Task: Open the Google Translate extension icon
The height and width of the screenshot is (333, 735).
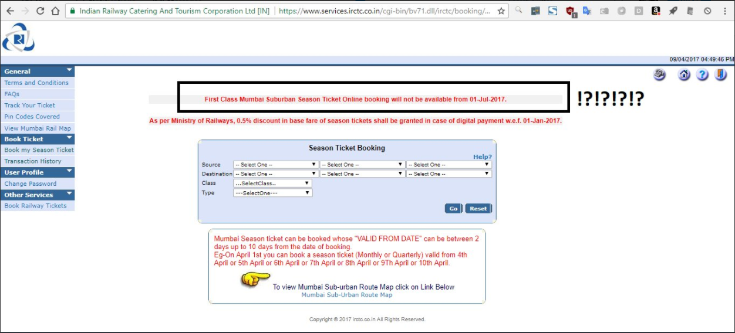Action: [x=587, y=11]
